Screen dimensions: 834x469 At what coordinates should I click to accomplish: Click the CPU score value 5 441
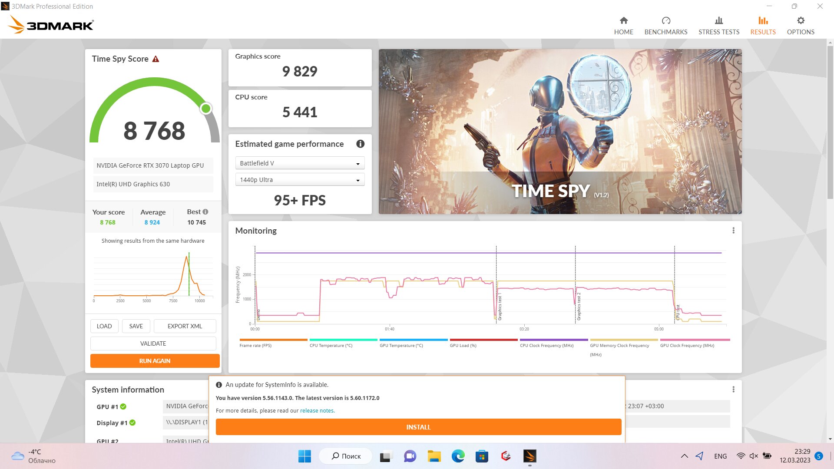300,112
